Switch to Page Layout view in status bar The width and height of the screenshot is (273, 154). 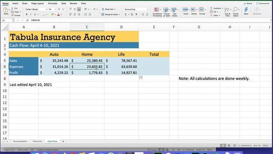click(229, 145)
